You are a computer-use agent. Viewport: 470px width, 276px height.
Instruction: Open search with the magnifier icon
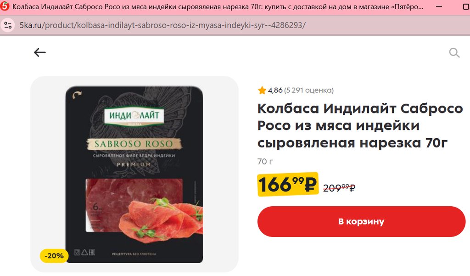coord(454,53)
